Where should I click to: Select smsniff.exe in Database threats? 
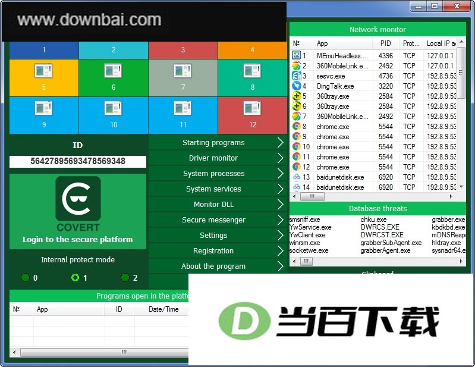coord(304,219)
